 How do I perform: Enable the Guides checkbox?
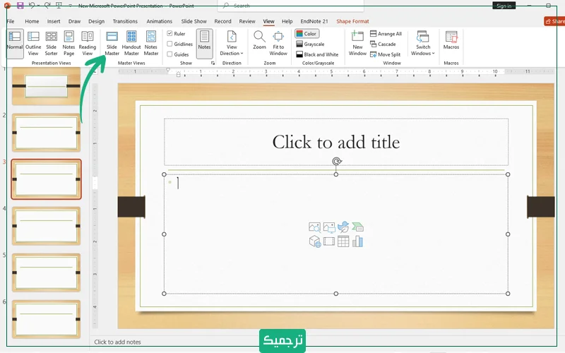pos(169,54)
